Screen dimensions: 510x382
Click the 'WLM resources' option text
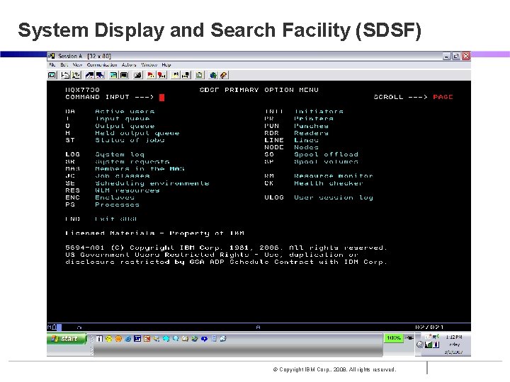127,190
